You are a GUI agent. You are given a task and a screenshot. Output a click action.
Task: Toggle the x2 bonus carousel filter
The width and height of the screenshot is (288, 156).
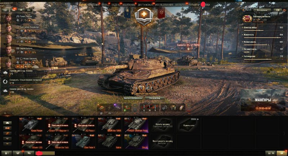click(7, 128)
